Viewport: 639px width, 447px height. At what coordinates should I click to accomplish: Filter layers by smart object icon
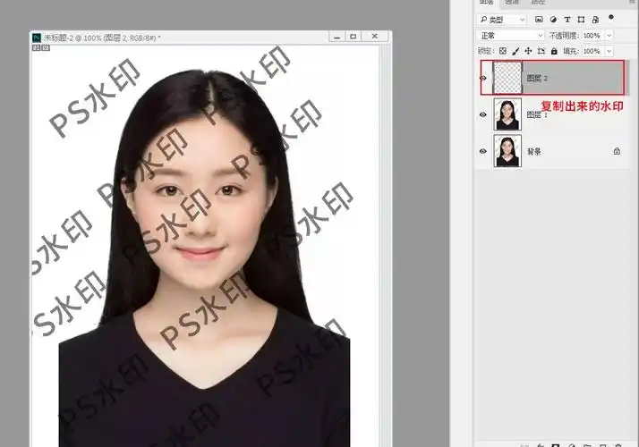(595, 19)
